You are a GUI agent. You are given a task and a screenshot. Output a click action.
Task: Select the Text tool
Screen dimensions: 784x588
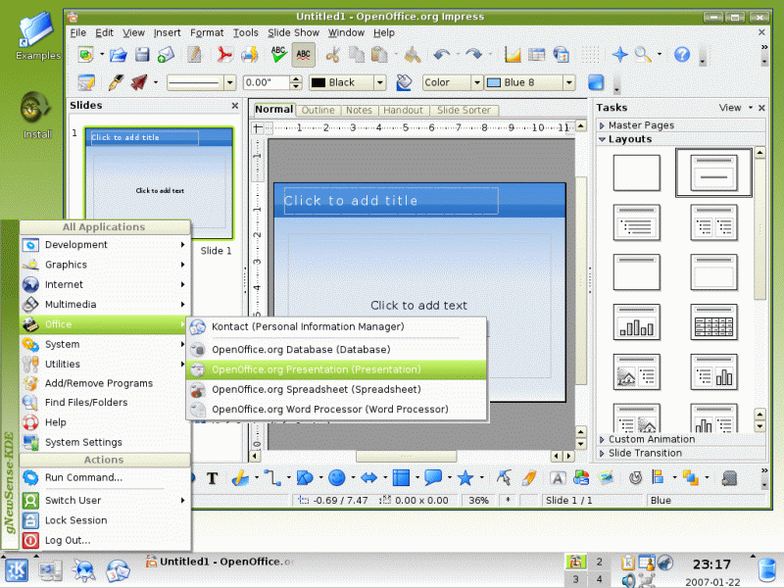(x=213, y=478)
